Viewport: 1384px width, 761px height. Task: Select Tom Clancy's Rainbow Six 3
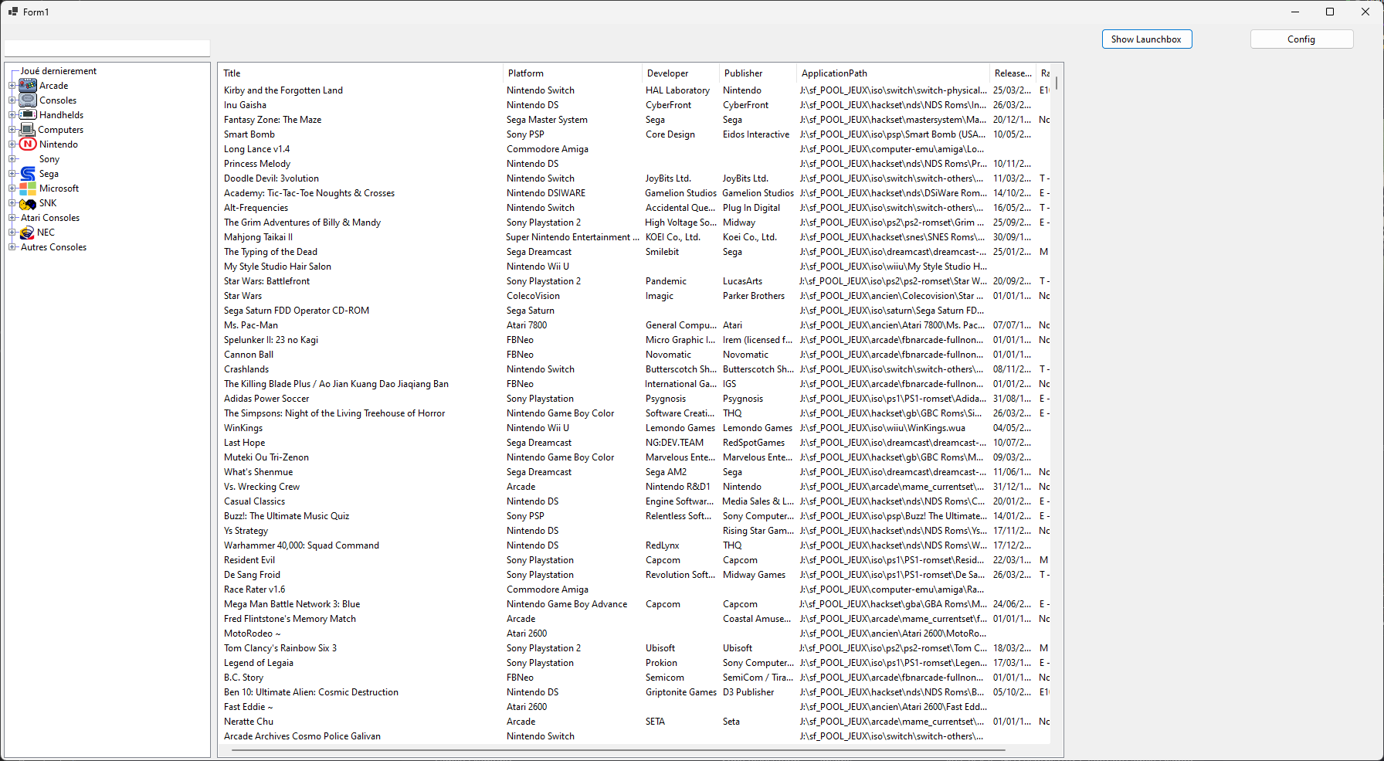pos(280,648)
